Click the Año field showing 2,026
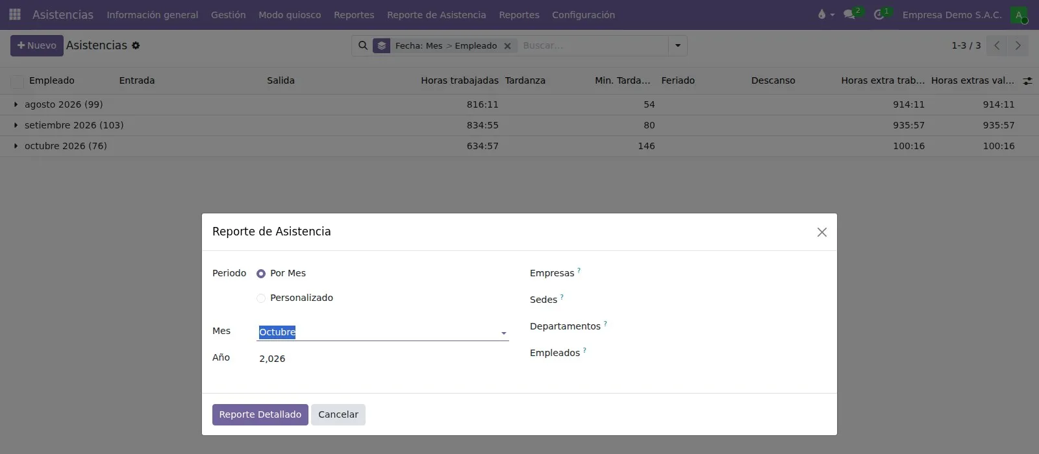This screenshot has height=454, width=1039. (x=382, y=359)
